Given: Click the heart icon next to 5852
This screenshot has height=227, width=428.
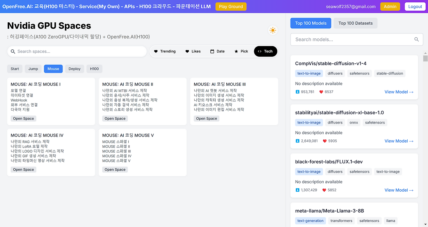Looking at the screenshot, I should click(324, 190).
